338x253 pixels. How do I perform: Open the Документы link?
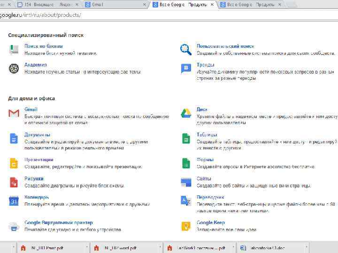pos(37,134)
